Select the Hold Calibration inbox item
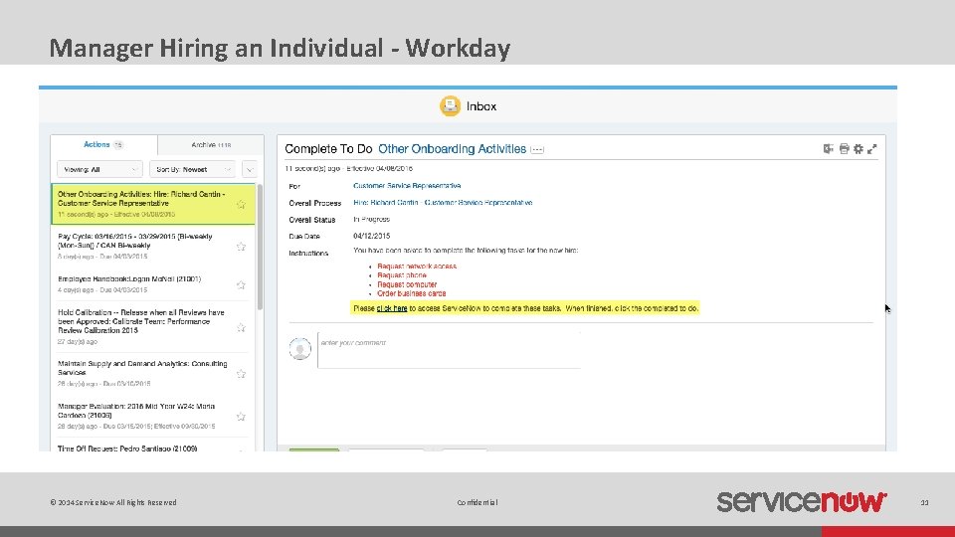Viewport: 955px width, 537px height. [x=153, y=327]
